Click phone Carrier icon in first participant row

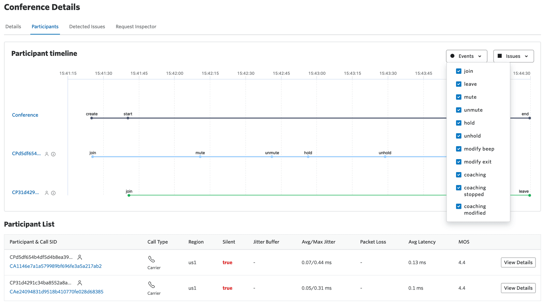152,259
